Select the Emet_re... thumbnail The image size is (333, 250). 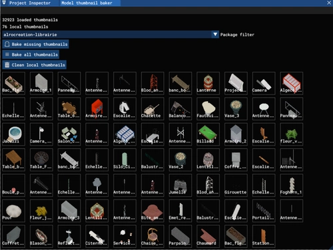pyautogui.click(x=180, y=211)
